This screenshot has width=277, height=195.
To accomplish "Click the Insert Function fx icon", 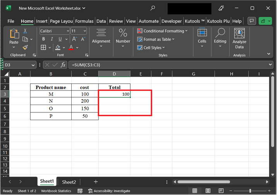I will coord(63,65).
